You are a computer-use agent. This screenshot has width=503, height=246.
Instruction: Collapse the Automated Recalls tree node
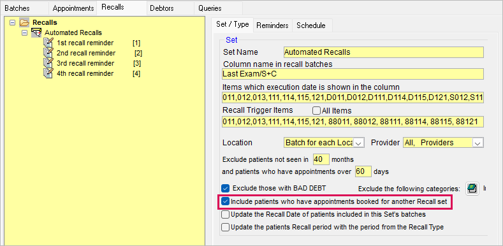pos(24,33)
